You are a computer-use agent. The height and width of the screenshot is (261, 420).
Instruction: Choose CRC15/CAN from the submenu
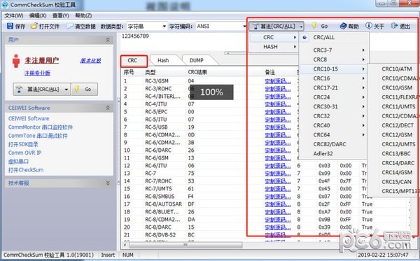pyautogui.click(x=396, y=182)
